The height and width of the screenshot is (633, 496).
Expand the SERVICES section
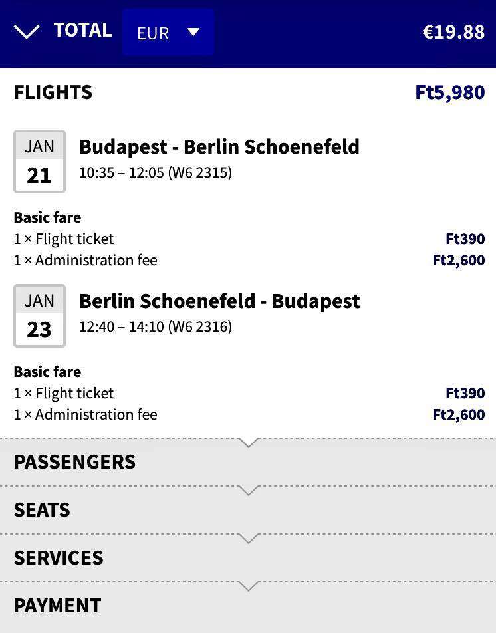click(248, 558)
